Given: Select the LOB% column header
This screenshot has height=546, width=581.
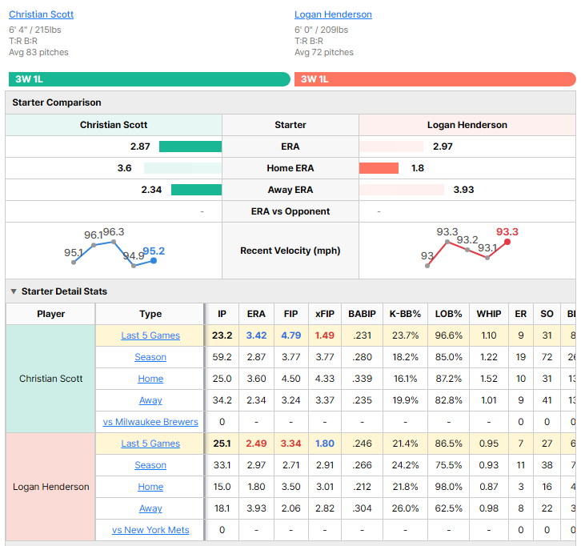Looking at the screenshot, I should [x=448, y=314].
